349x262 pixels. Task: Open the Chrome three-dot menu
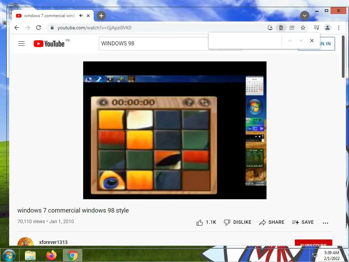point(338,28)
